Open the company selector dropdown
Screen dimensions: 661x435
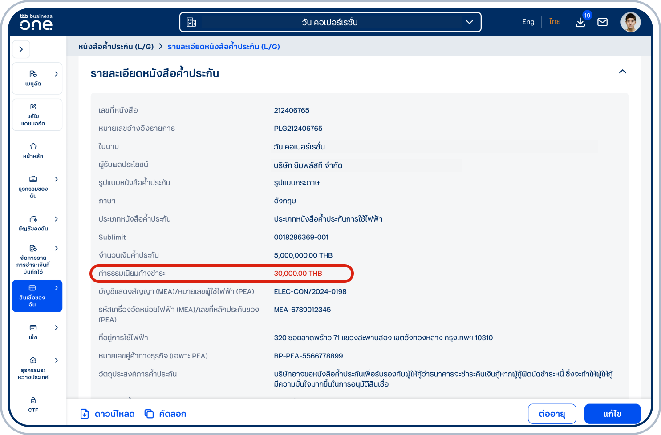[330, 22]
